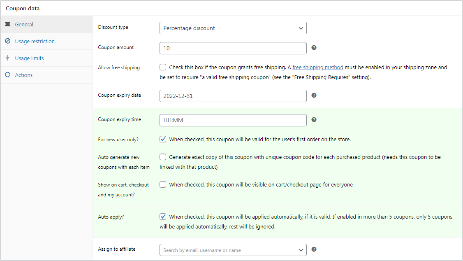The height and width of the screenshot is (261, 463).
Task: Follow the free shipping method link
Action: 318,68
